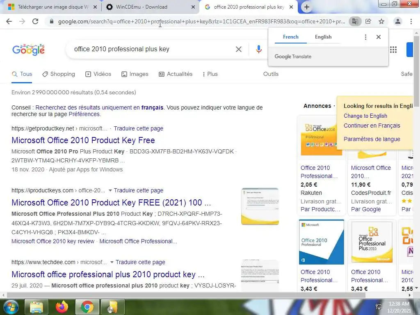The image size is (420, 315).
Task: Switch to the Télécharger une image disque tab
Action: pyautogui.click(x=50, y=7)
